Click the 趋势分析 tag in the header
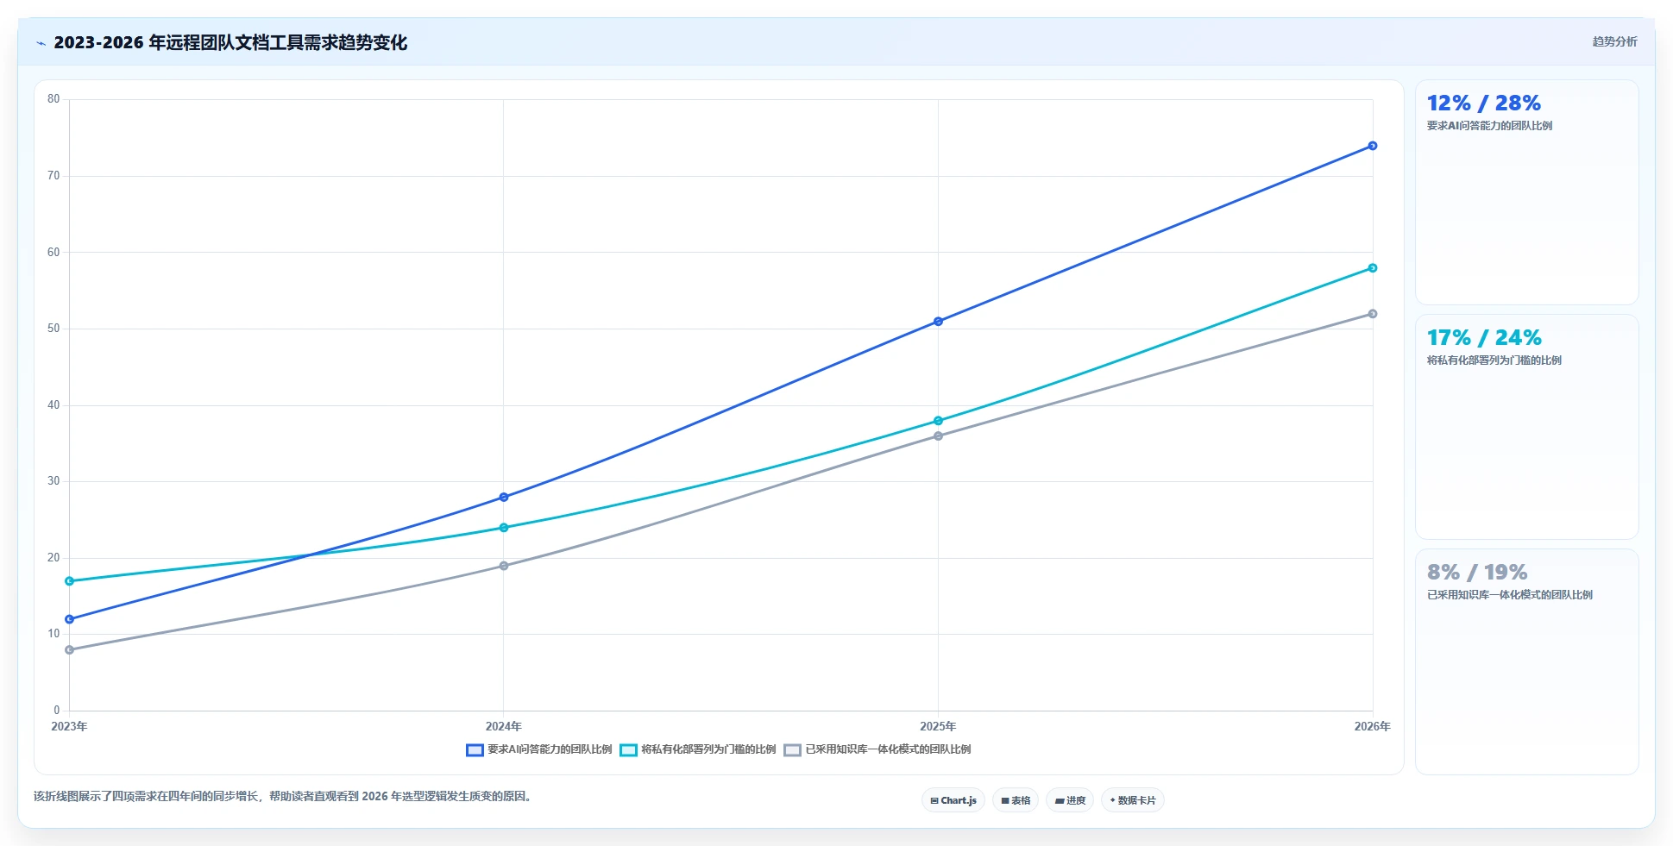This screenshot has width=1673, height=846. click(x=1614, y=41)
